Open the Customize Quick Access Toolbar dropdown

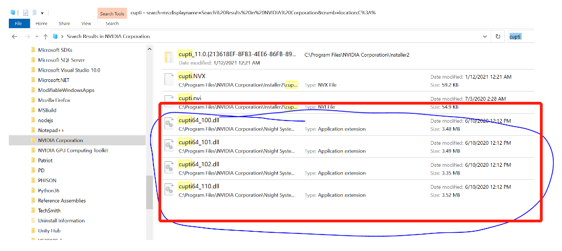[42, 13]
